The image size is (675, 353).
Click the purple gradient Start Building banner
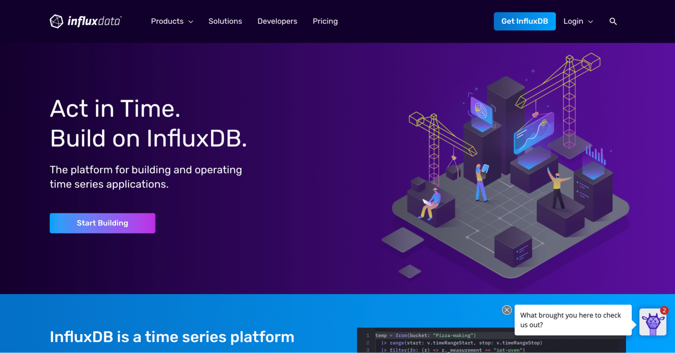coord(102,223)
